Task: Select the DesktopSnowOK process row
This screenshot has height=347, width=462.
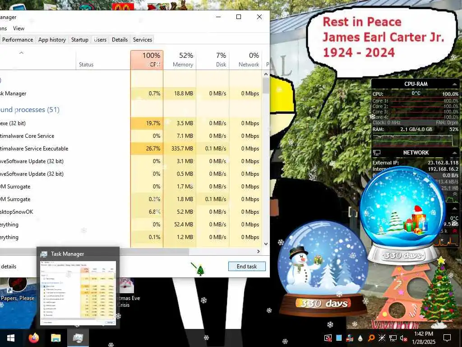Action: click(x=131, y=212)
